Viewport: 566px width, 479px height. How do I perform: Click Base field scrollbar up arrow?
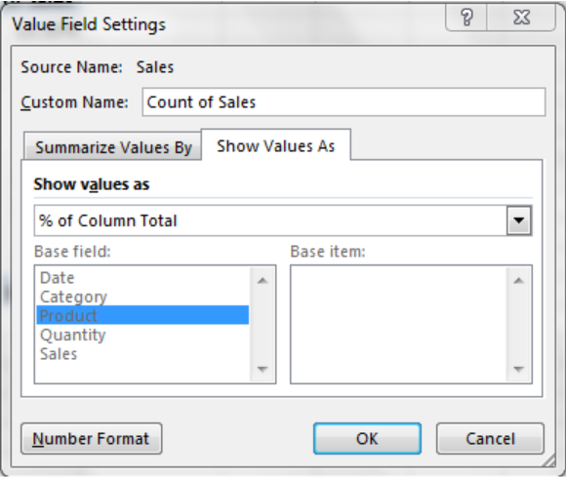[263, 280]
